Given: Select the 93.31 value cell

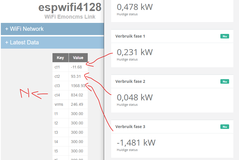Looking at the screenshot, I should click(78, 76).
